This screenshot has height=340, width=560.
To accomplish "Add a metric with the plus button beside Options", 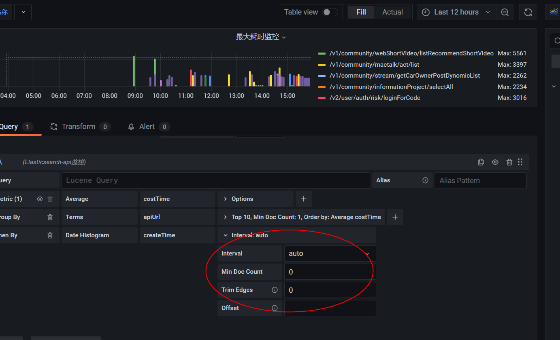I will [x=304, y=199].
